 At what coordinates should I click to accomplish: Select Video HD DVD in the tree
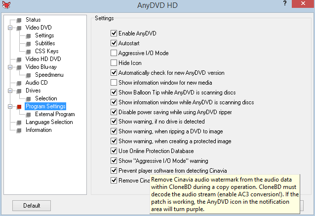tap(43, 59)
